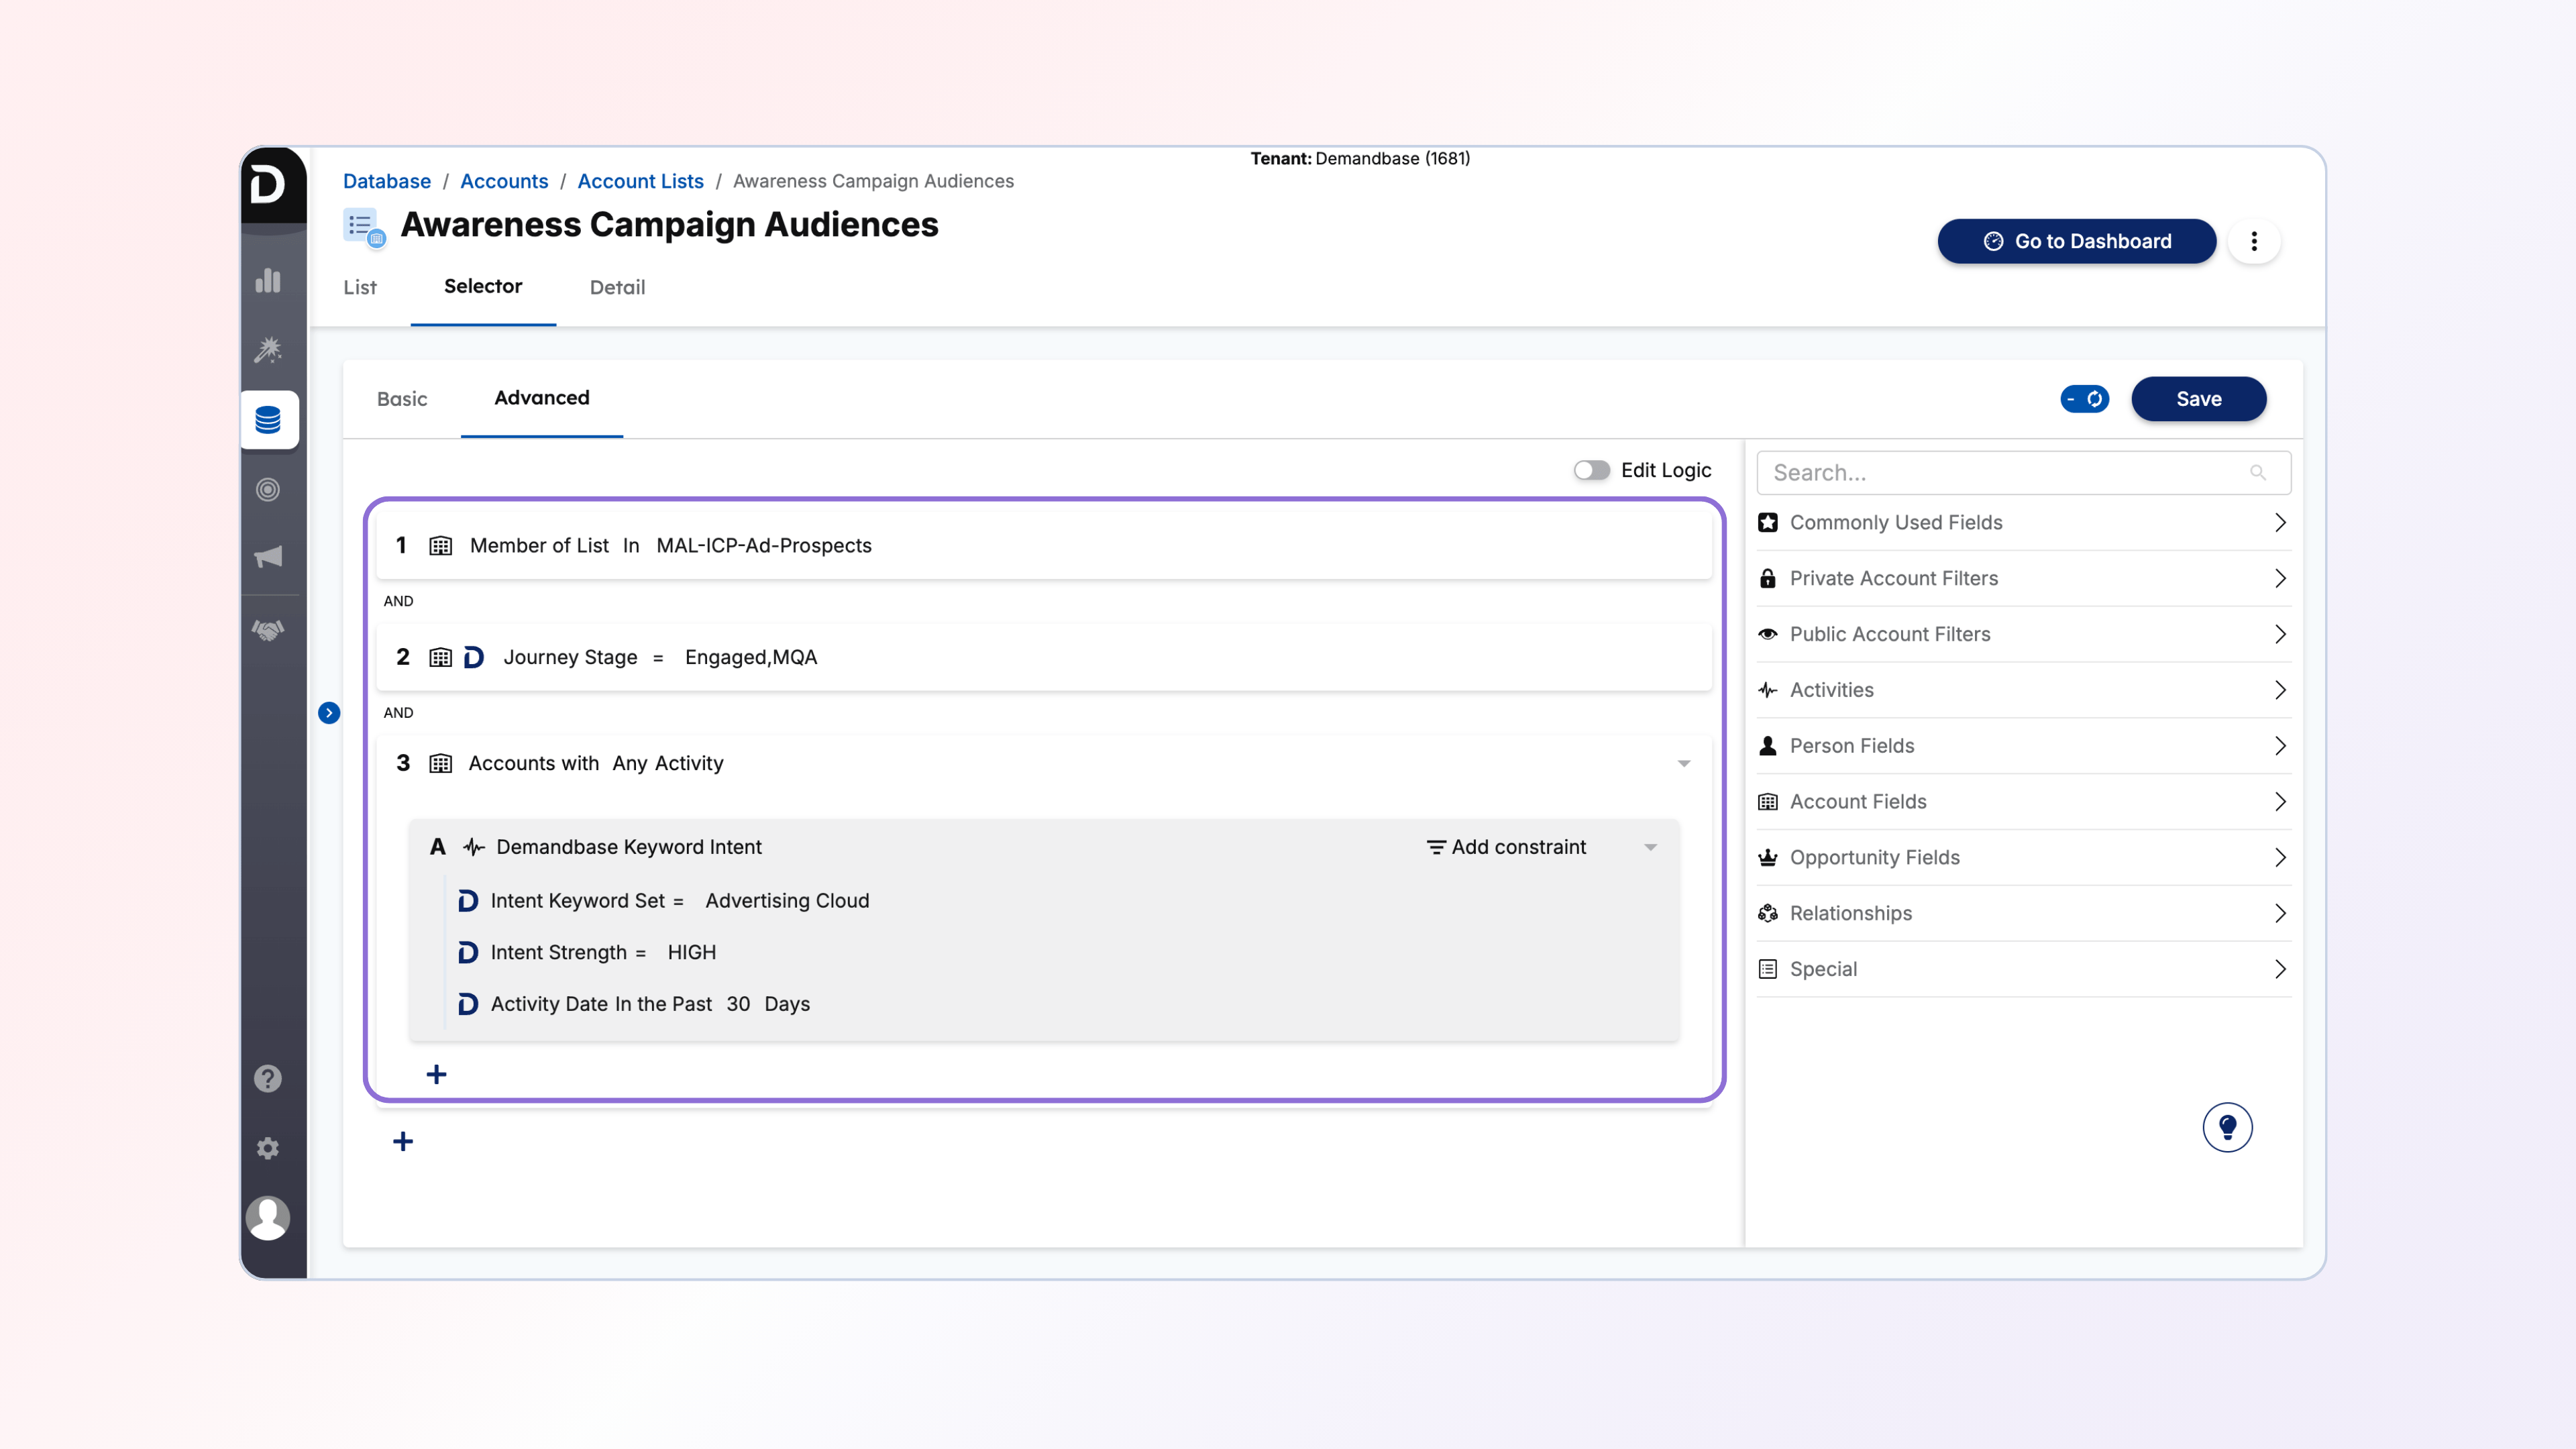Click Demandbase Keyword Intent label
Viewport: 2576px width, 1449px height.
[x=629, y=847]
